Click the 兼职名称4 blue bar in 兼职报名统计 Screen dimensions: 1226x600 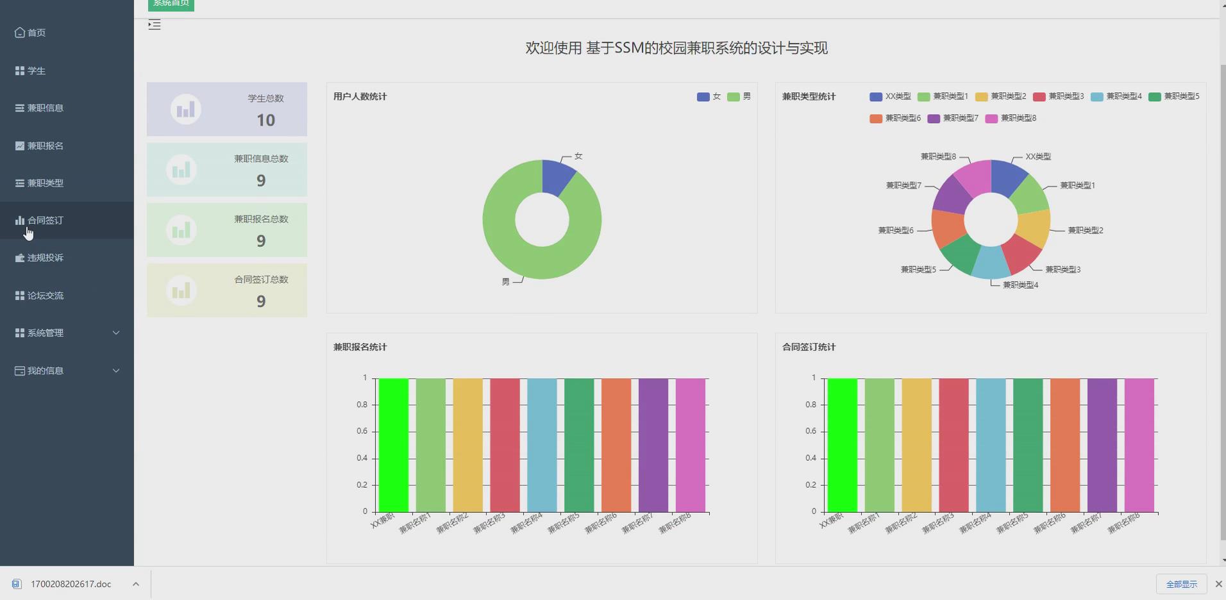[x=542, y=445]
